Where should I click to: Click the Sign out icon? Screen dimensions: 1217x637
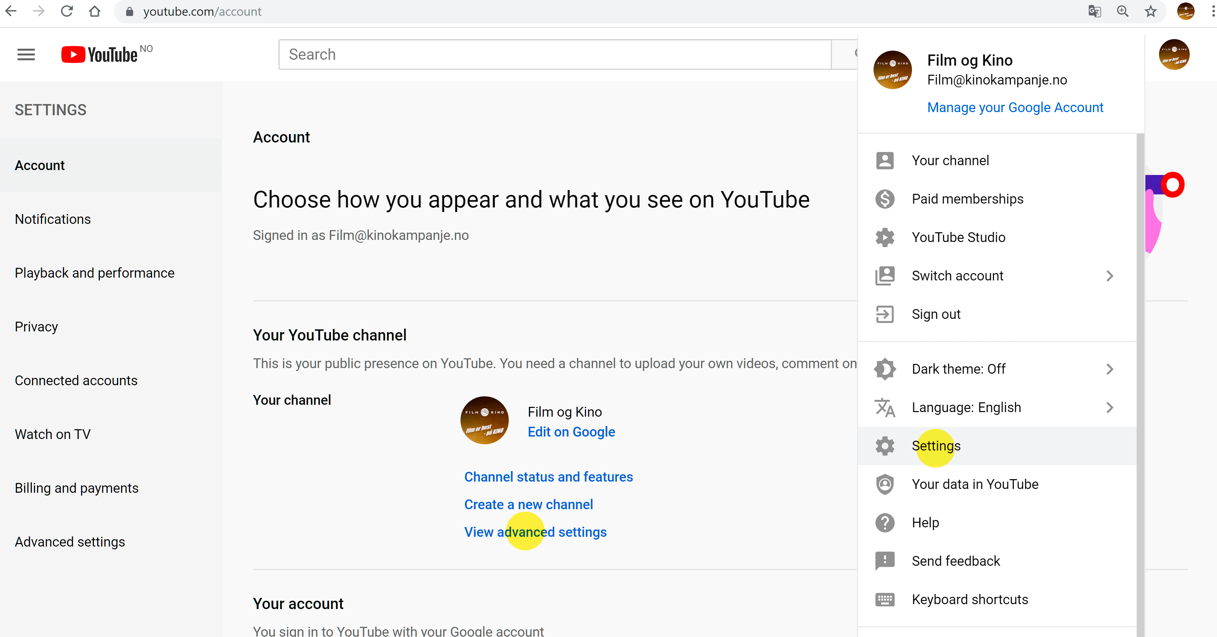click(884, 314)
